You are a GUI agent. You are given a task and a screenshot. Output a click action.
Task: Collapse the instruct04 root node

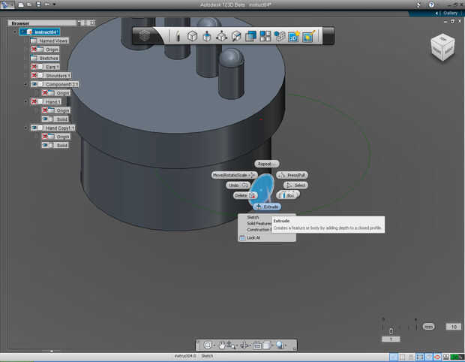click(x=14, y=32)
